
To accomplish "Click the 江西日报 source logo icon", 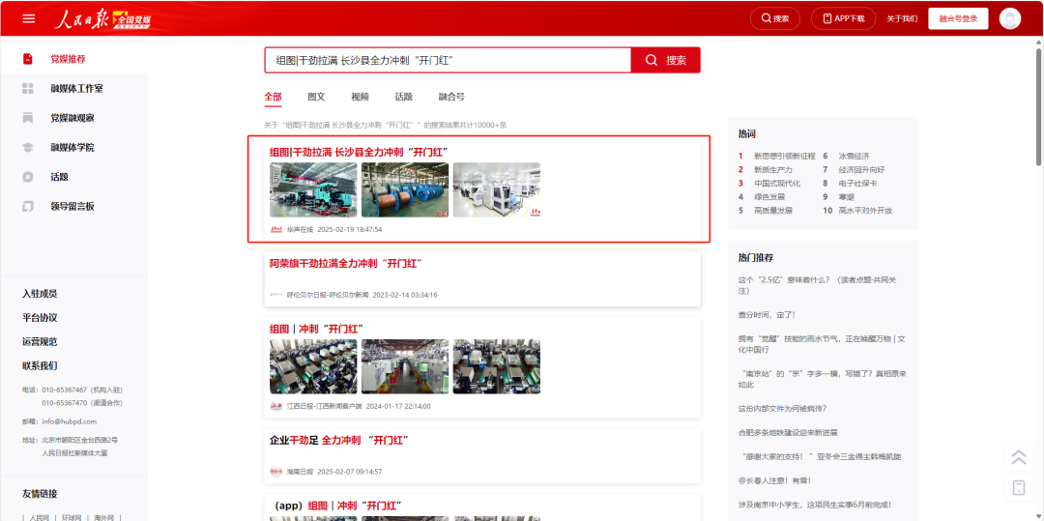I will (x=275, y=406).
